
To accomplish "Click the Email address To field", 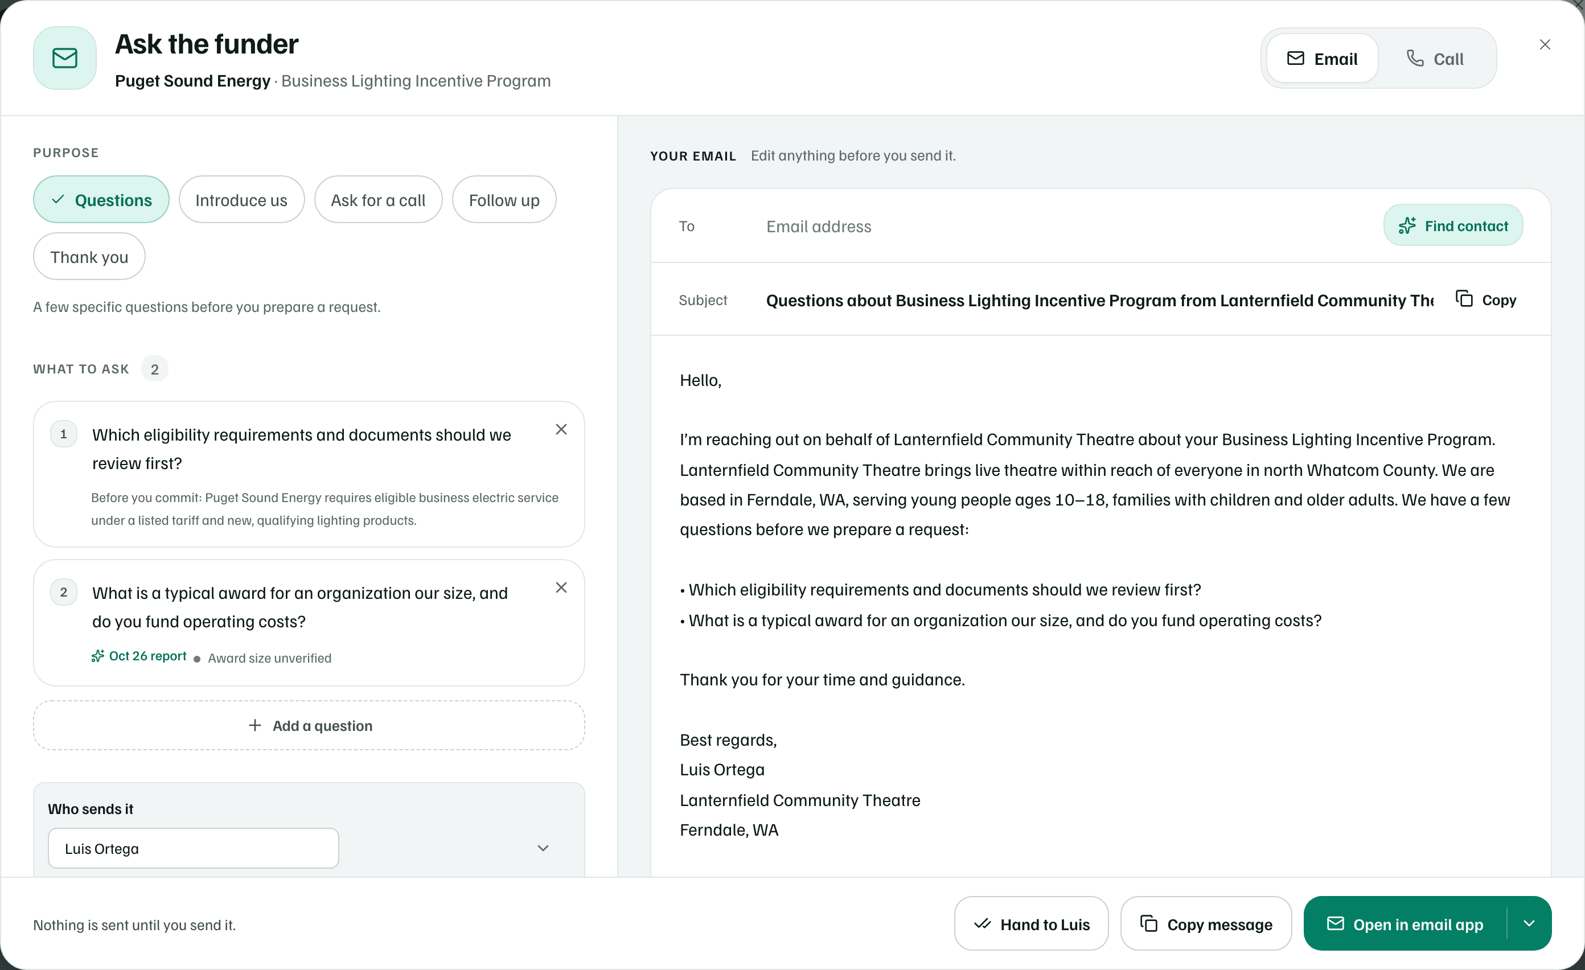I will coord(1068,227).
